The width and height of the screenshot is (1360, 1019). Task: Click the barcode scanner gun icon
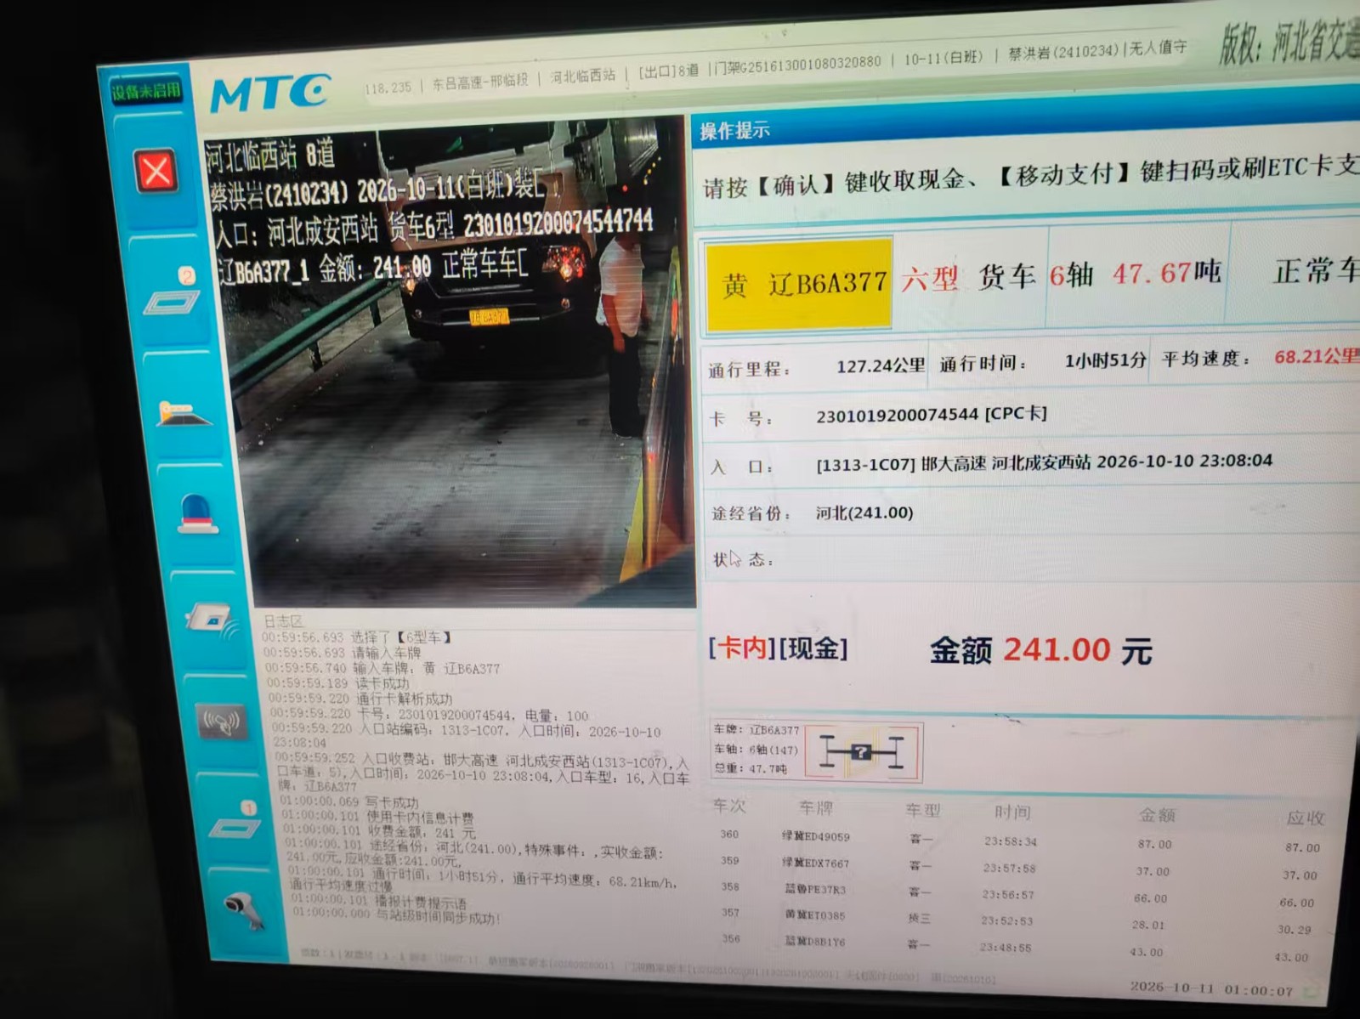point(246,911)
